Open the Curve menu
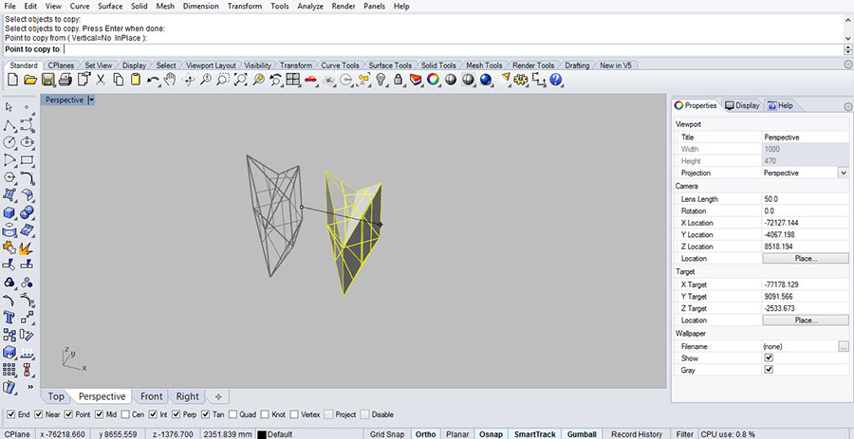The height and width of the screenshot is (439, 854). tap(80, 7)
